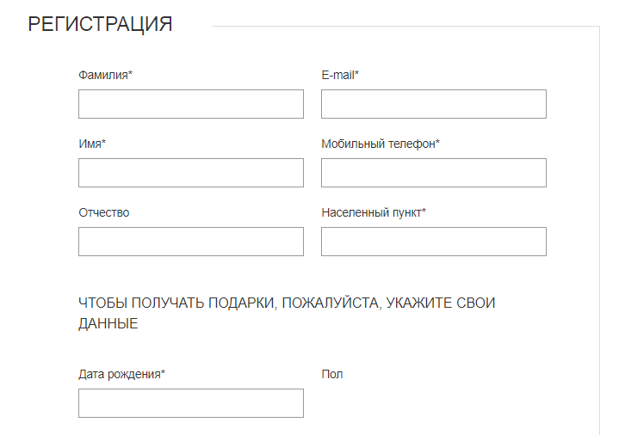Select the Имя input field
Screen dimensions: 625x435
click(x=190, y=173)
